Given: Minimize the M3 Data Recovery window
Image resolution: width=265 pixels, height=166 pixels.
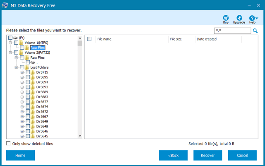Looking at the screenshot, I should click(x=249, y=5).
